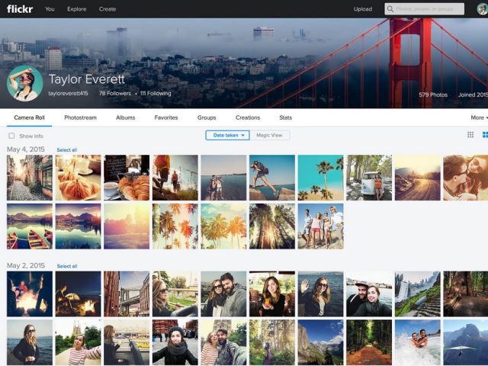Go to the Albums tab

125,117
